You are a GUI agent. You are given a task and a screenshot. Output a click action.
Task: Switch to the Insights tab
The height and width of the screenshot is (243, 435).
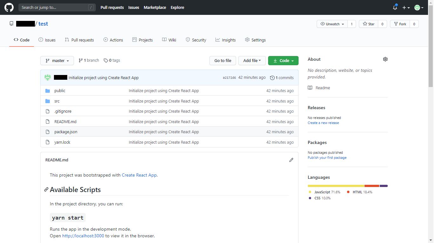click(226, 40)
